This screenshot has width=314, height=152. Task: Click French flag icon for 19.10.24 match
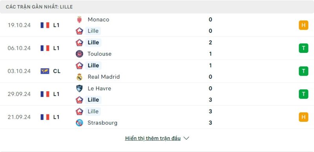coord(45,25)
